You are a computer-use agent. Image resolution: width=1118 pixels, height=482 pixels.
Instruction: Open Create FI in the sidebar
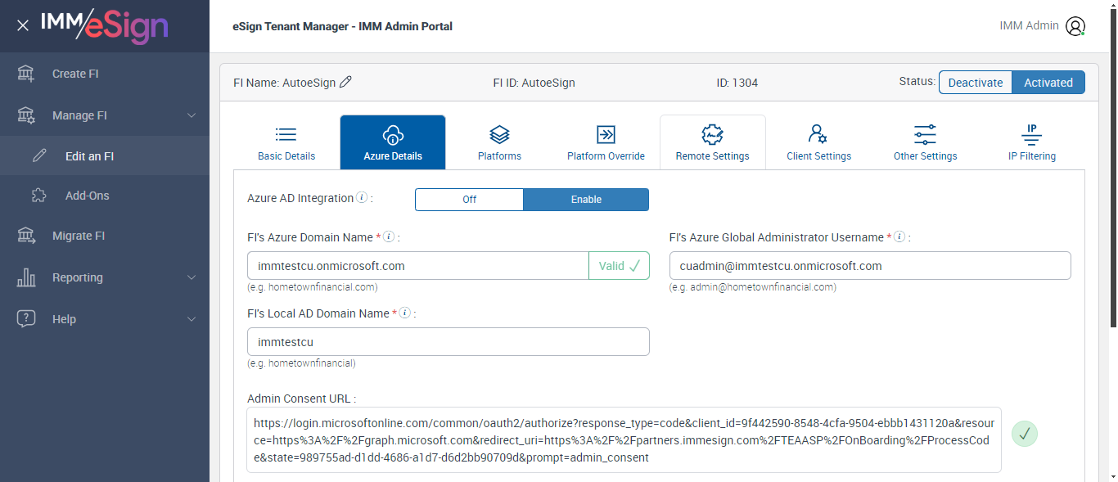point(105,74)
